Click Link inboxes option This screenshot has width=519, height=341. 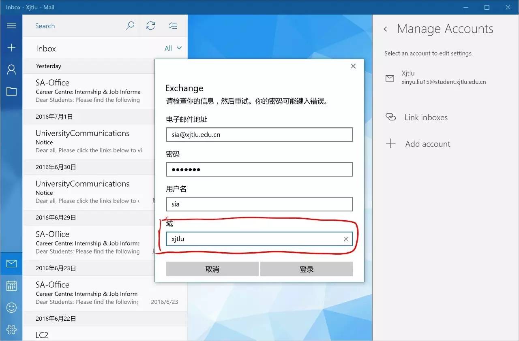(426, 117)
